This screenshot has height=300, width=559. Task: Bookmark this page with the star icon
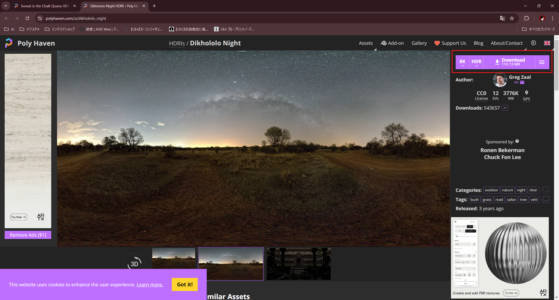[512, 18]
